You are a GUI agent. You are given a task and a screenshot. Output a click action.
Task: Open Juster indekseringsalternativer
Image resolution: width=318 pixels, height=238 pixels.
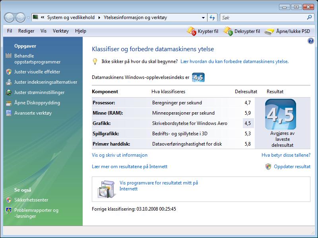[x=46, y=82]
